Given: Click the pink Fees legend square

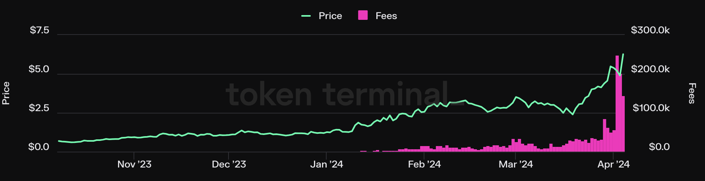Looking at the screenshot, I should 363,15.
